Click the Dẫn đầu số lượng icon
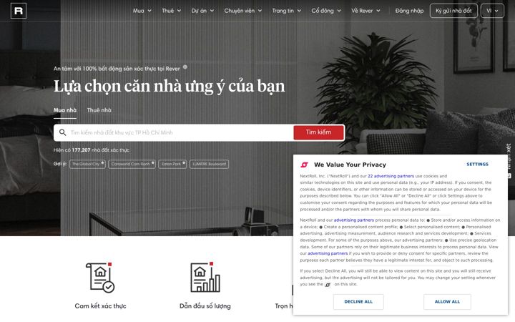This screenshot has height=322, width=515. click(x=205, y=278)
